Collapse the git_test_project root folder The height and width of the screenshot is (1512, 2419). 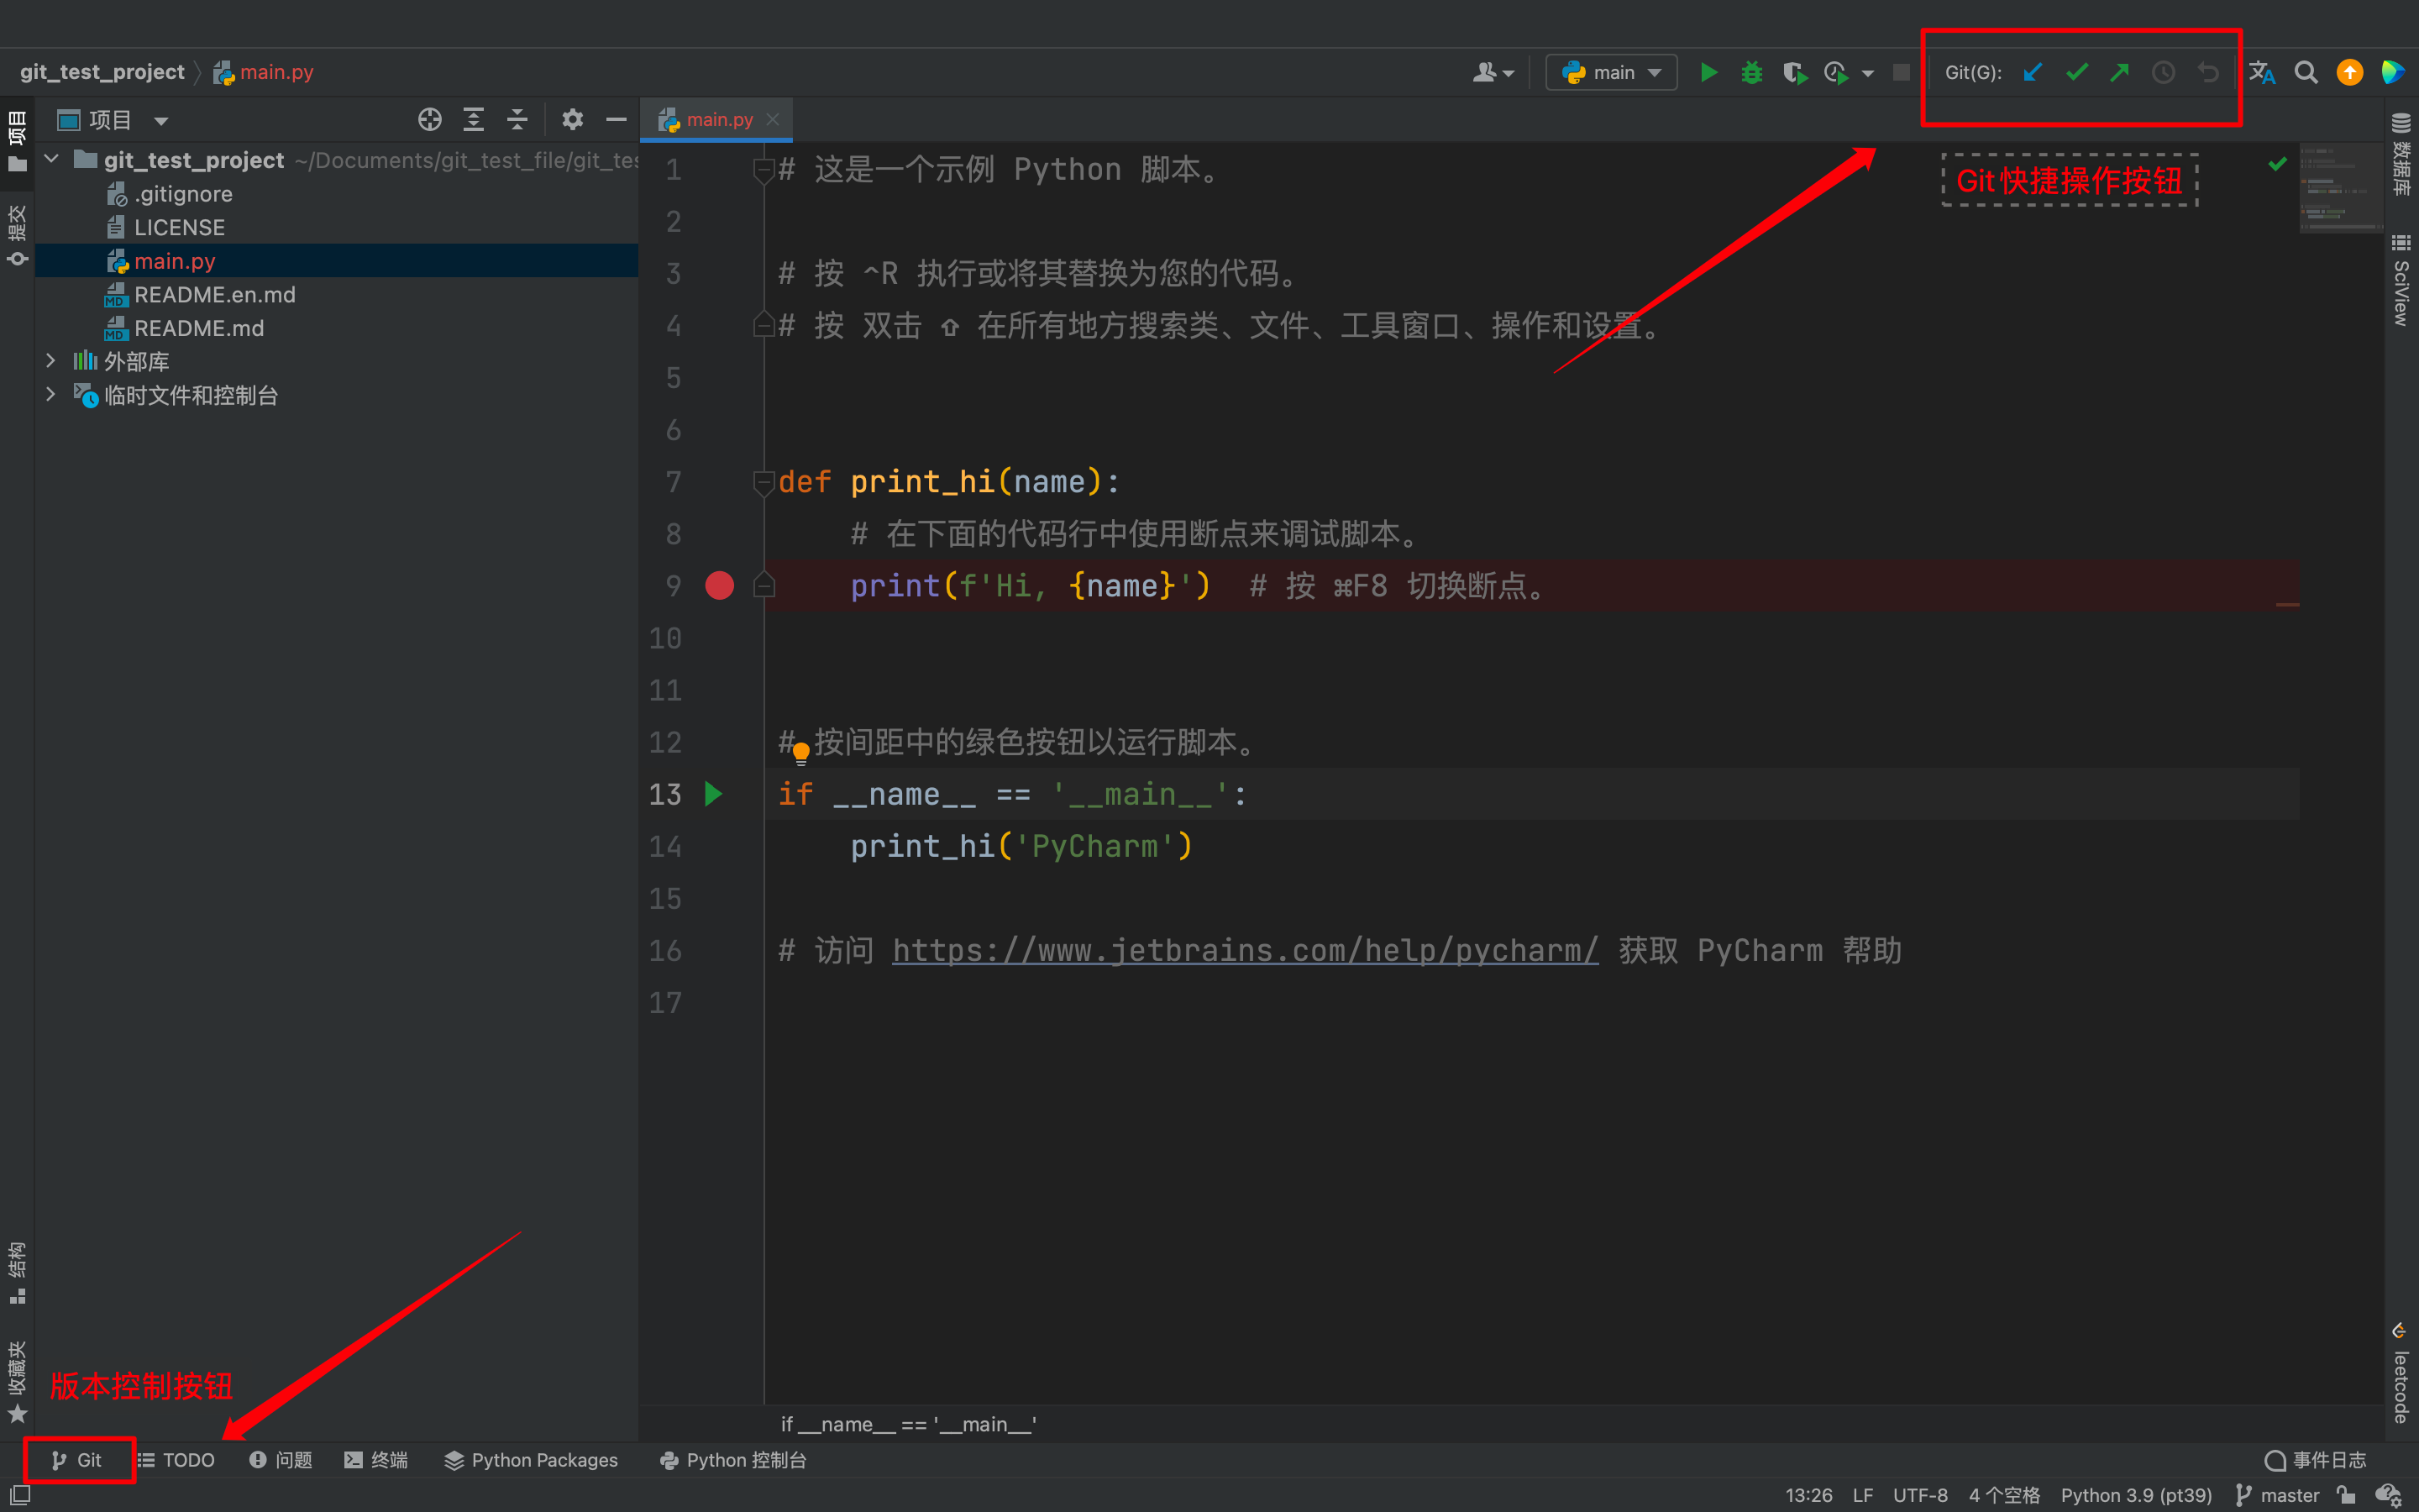(x=52, y=160)
